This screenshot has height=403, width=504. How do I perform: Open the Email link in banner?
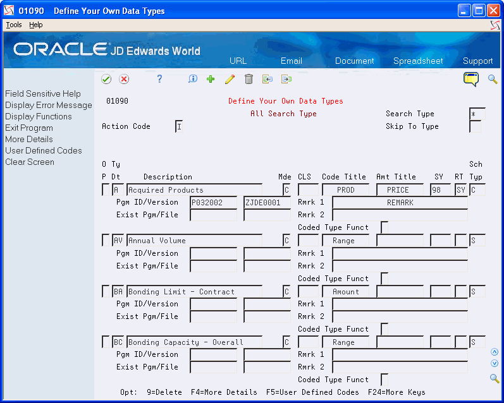pos(292,61)
